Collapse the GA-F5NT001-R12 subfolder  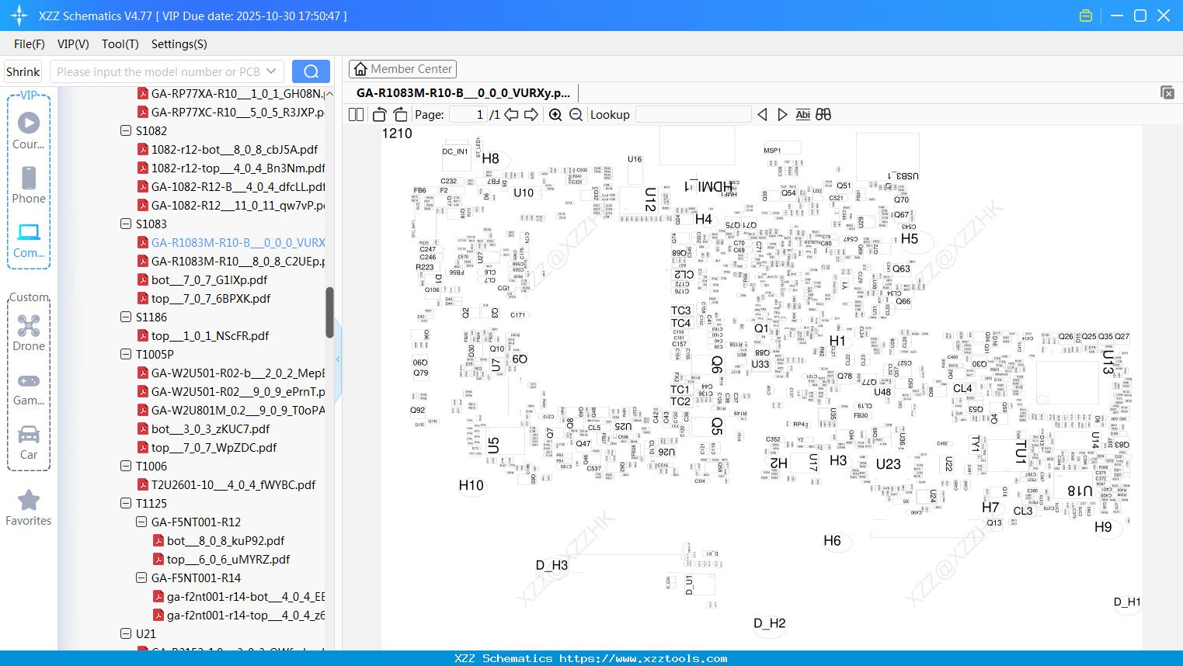click(x=141, y=522)
